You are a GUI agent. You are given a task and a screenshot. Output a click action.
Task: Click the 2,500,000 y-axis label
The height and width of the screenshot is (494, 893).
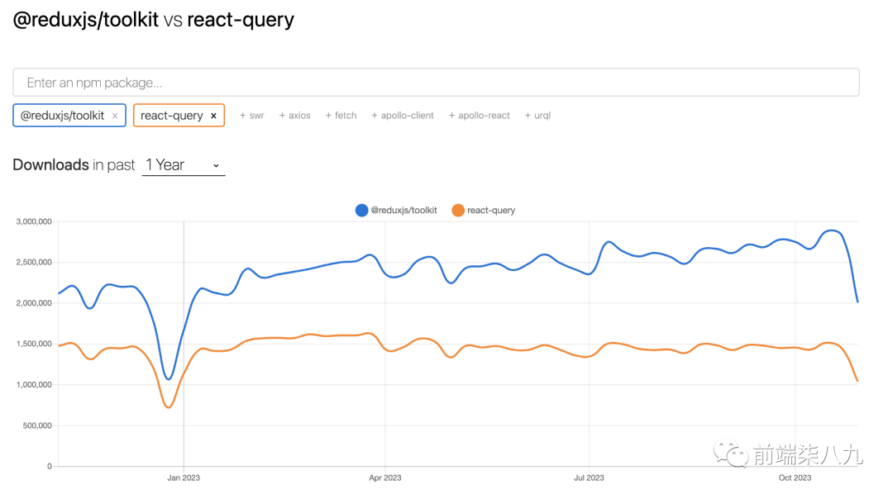34,263
